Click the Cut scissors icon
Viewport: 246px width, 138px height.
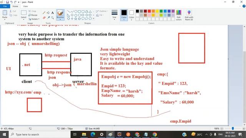(x=10, y=11)
